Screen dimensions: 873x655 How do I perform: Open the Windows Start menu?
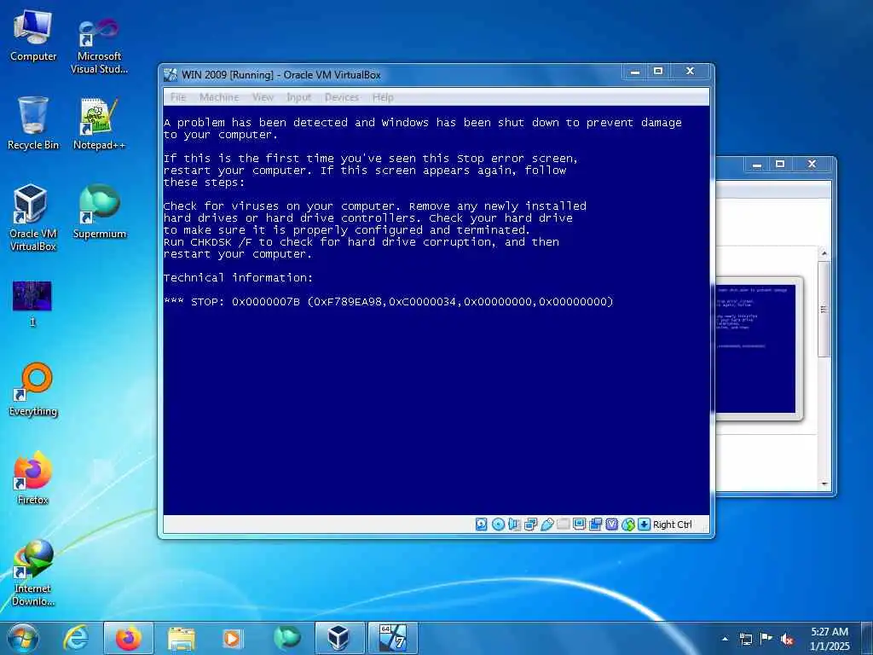[23, 638]
